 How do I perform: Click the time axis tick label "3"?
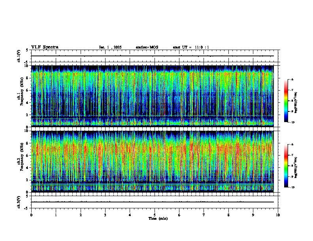tap(105, 215)
